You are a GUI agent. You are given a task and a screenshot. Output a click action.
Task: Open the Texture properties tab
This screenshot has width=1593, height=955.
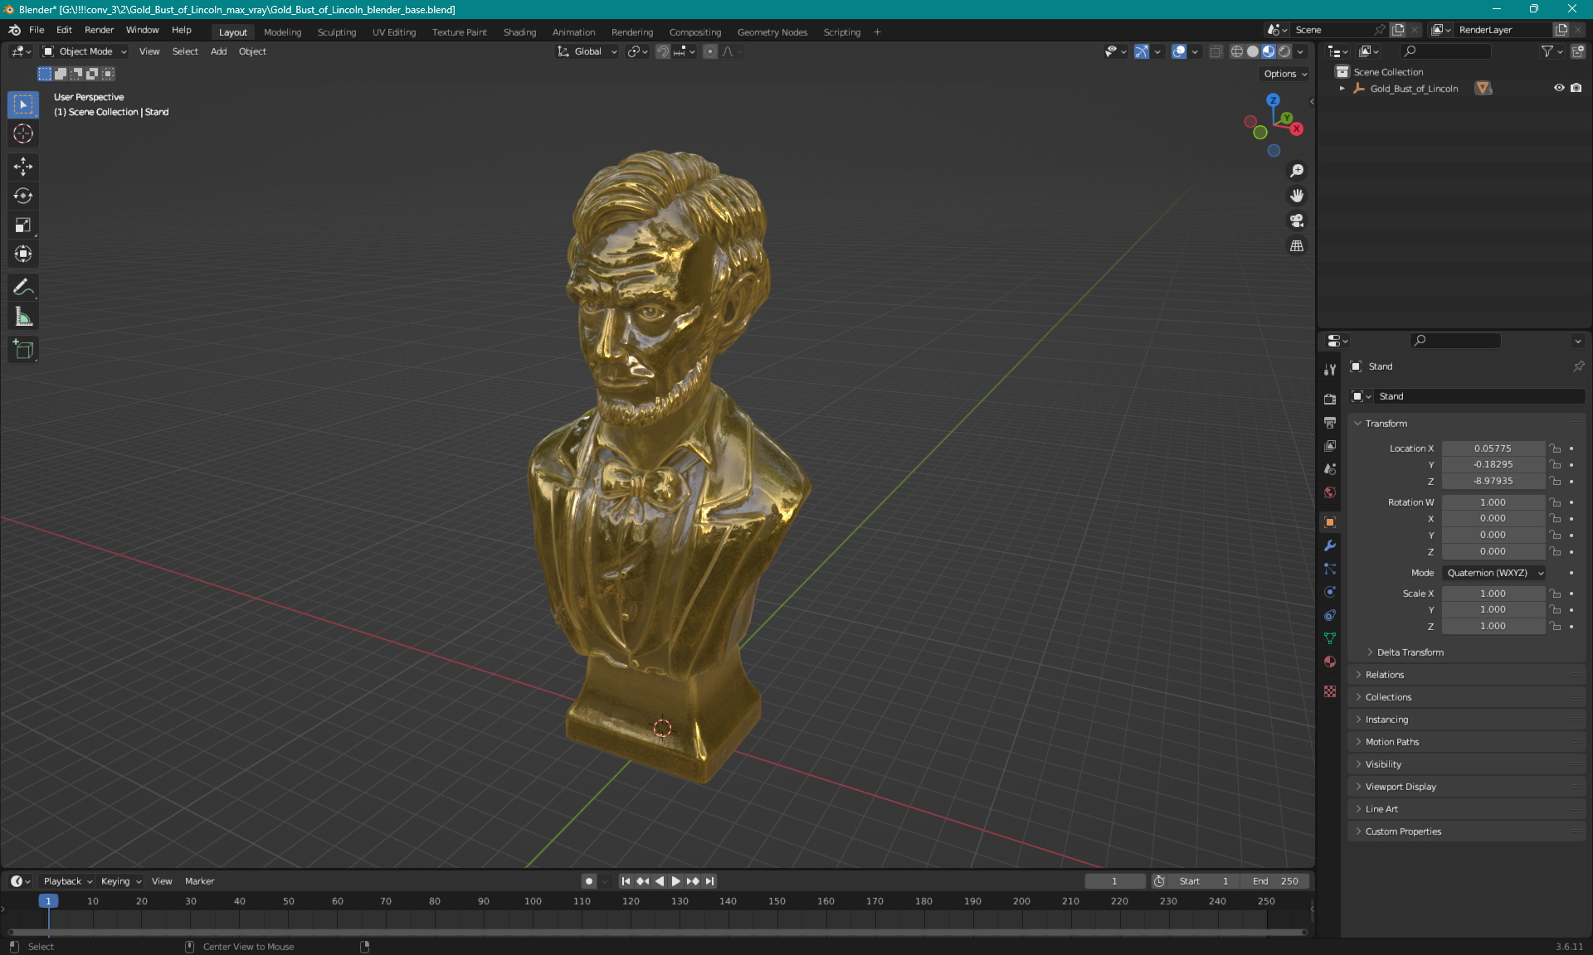pos(1330,691)
